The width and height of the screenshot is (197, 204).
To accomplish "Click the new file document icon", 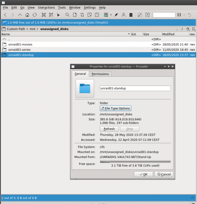I will (75, 15).
